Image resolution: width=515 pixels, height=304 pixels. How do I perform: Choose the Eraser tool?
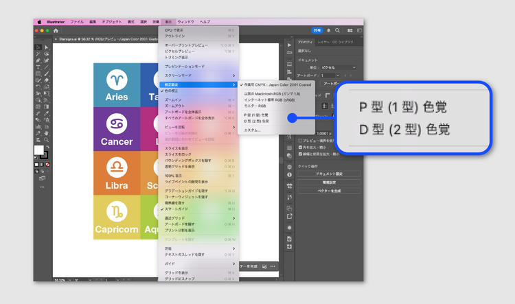point(46,80)
